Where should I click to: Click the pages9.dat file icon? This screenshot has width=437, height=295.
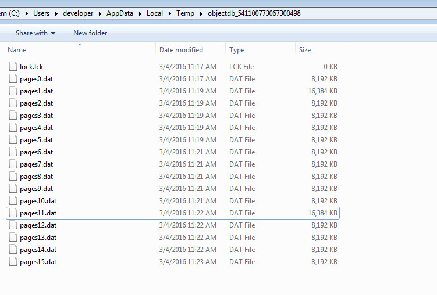pyautogui.click(x=13, y=189)
